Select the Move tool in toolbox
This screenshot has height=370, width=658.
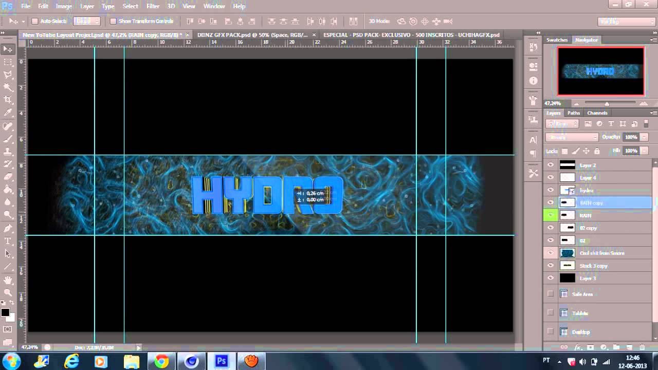pyautogui.click(x=8, y=49)
